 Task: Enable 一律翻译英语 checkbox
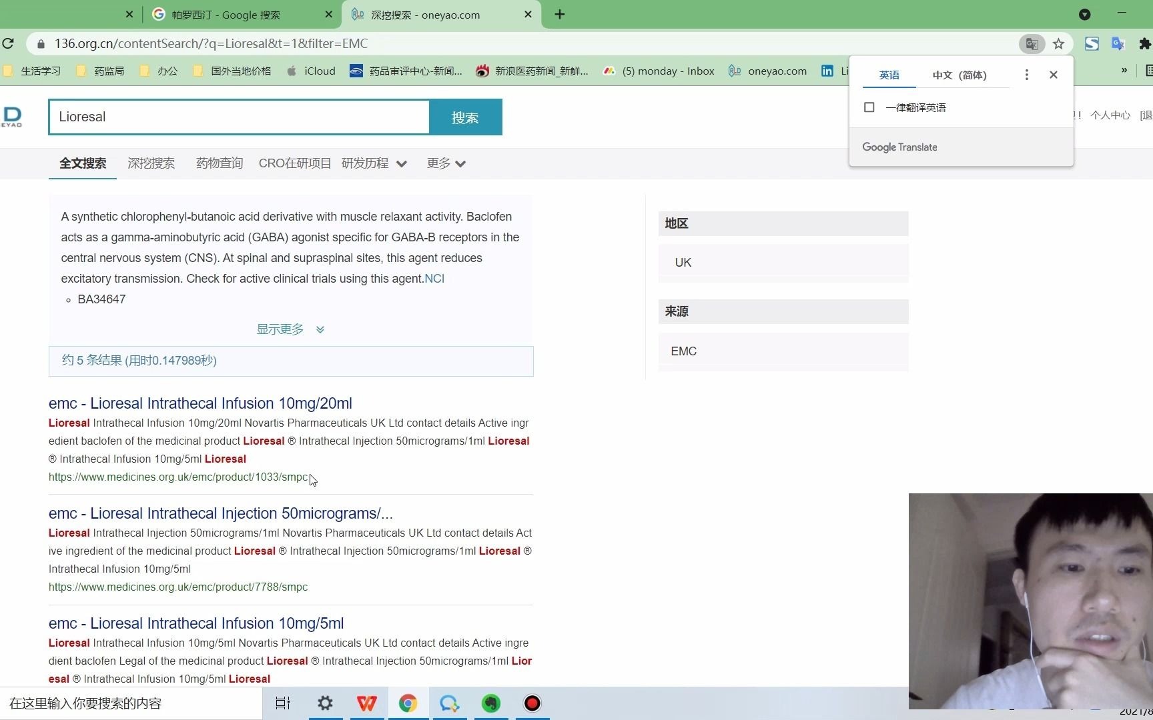[x=869, y=107]
